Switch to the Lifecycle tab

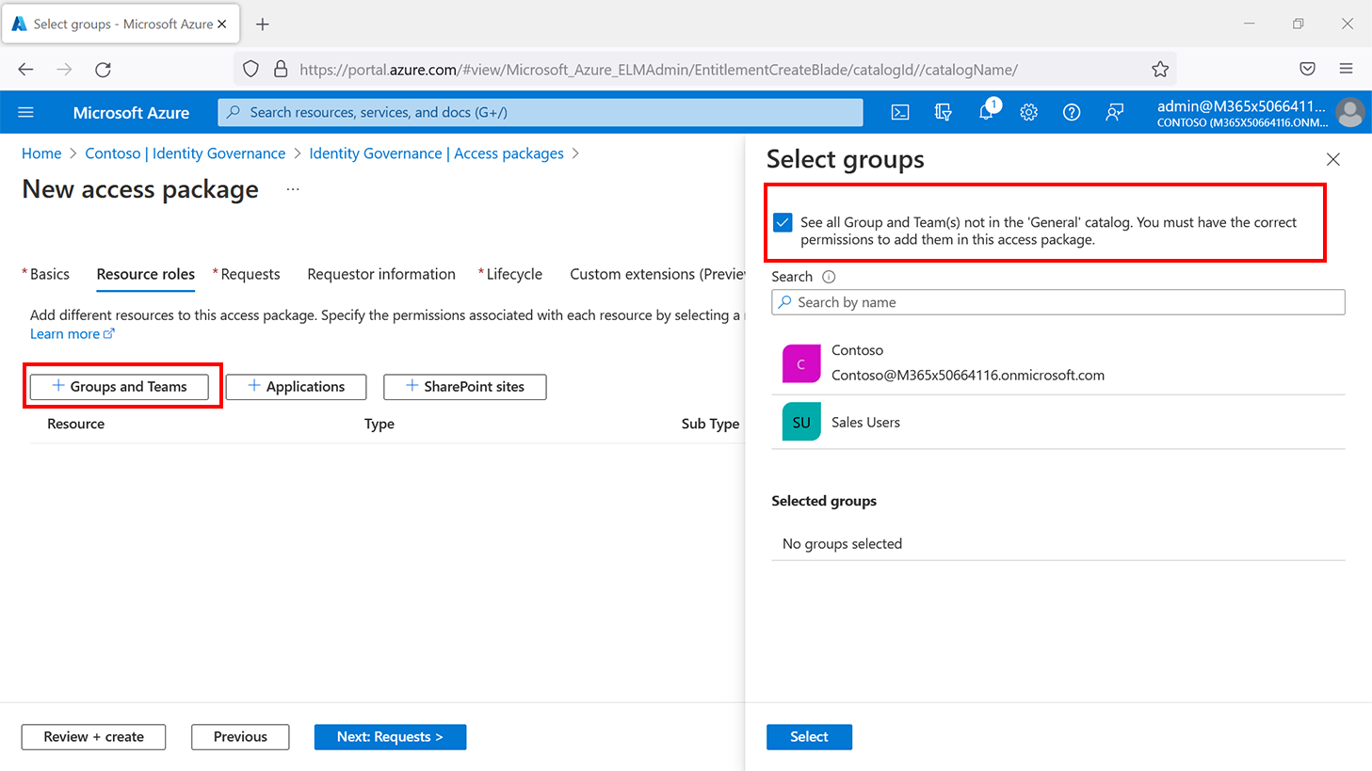click(513, 274)
